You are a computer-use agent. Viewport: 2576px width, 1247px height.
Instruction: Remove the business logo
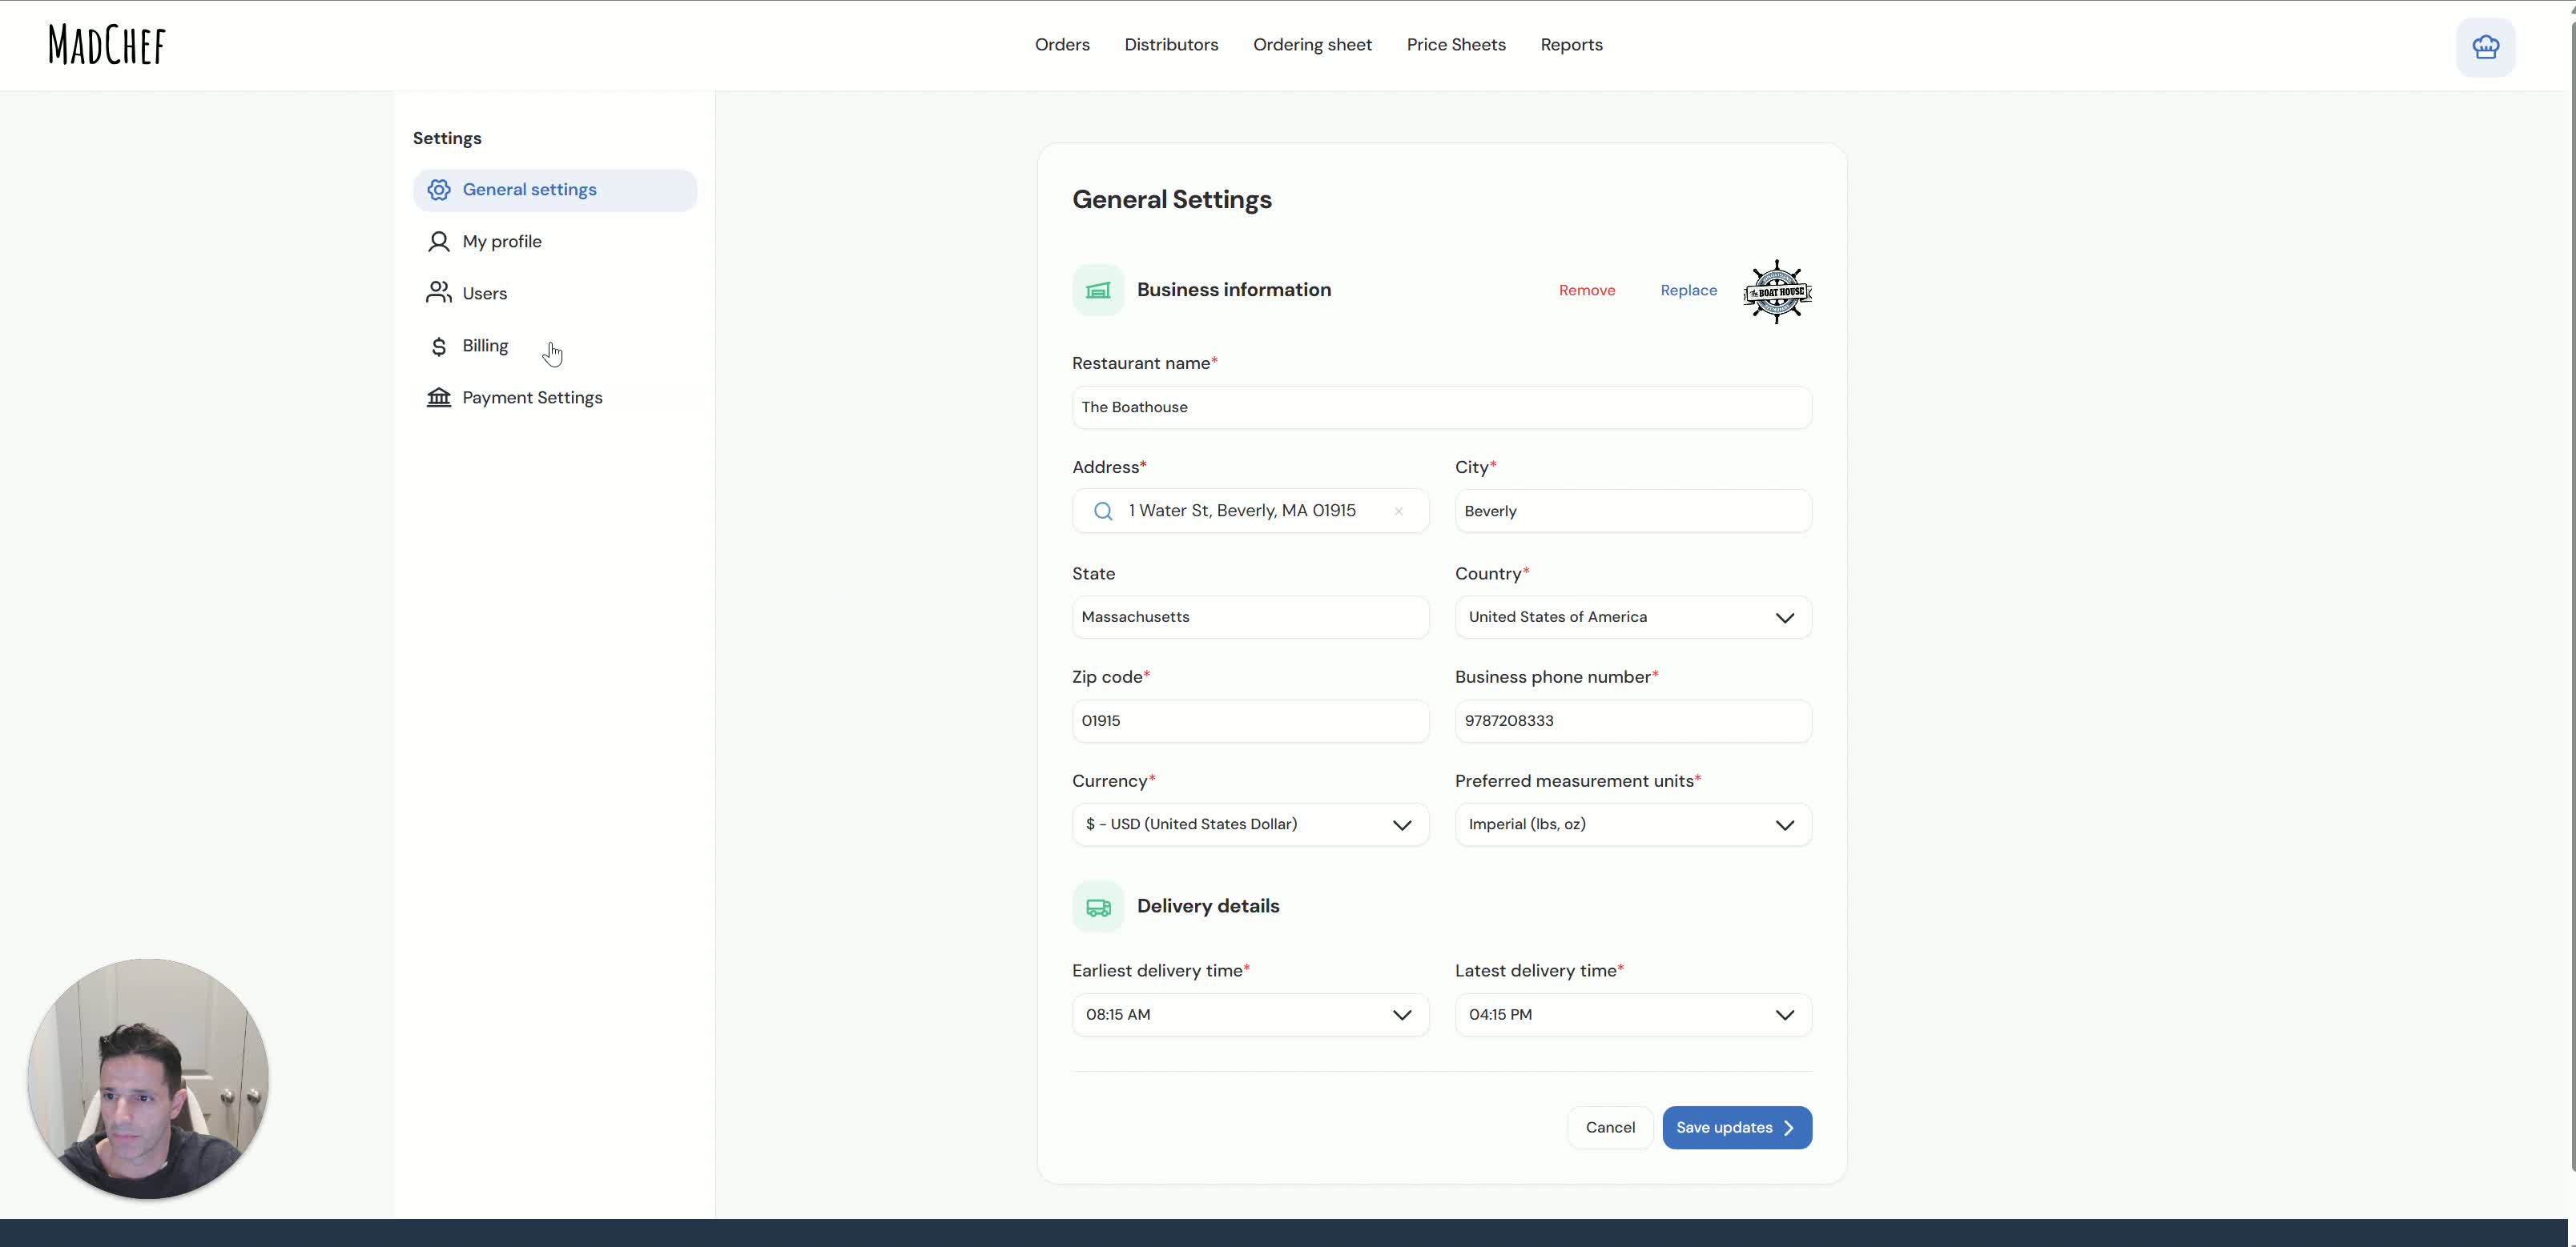tap(1586, 291)
